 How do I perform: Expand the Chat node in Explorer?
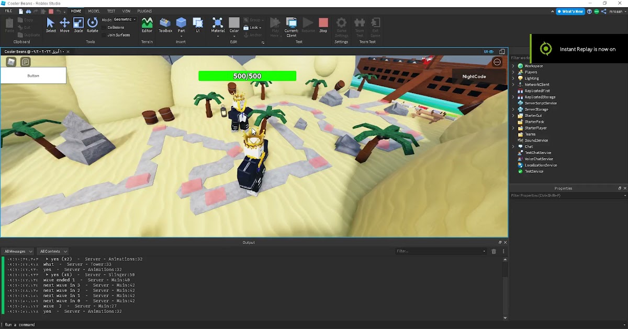[x=513, y=147]
